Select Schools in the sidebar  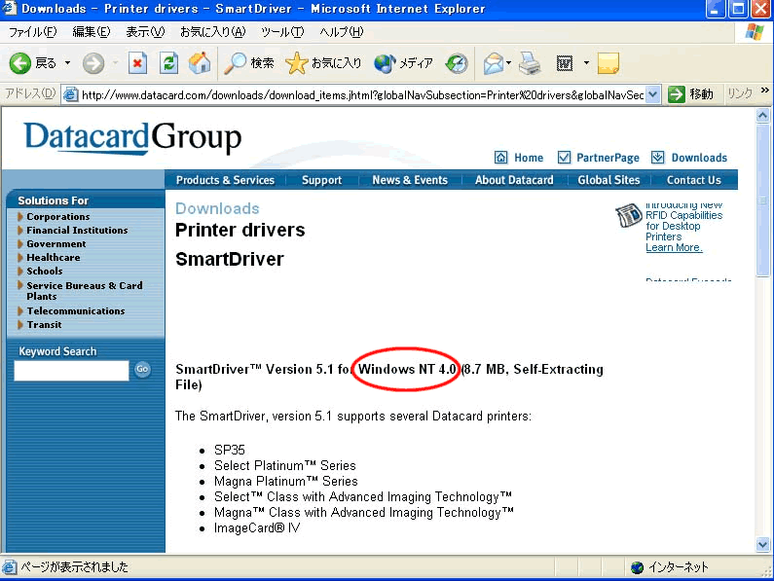45,271
